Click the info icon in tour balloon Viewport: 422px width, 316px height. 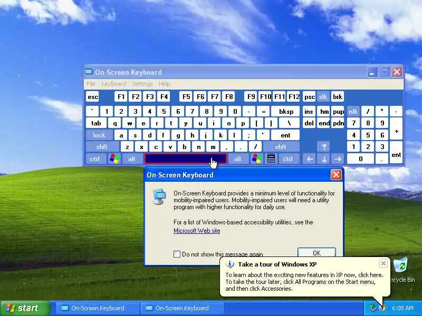click(230, 264)
